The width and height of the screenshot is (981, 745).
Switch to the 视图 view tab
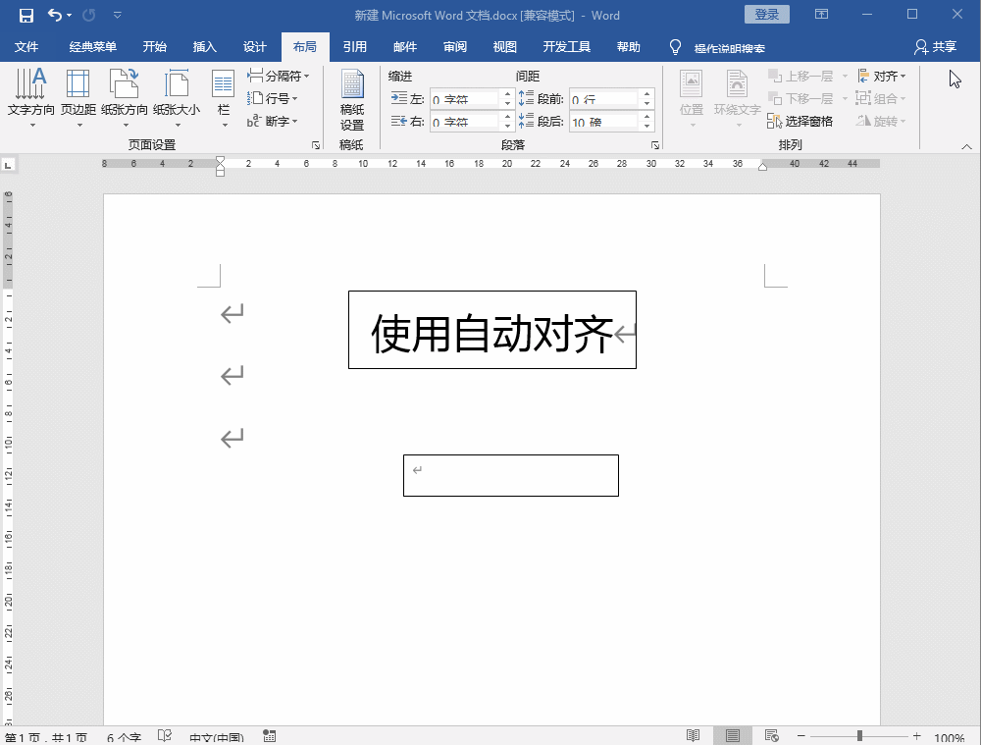click(505, 47)
